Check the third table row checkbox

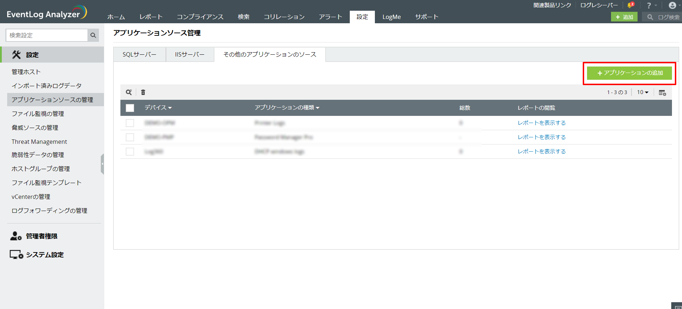pos(130,152)
